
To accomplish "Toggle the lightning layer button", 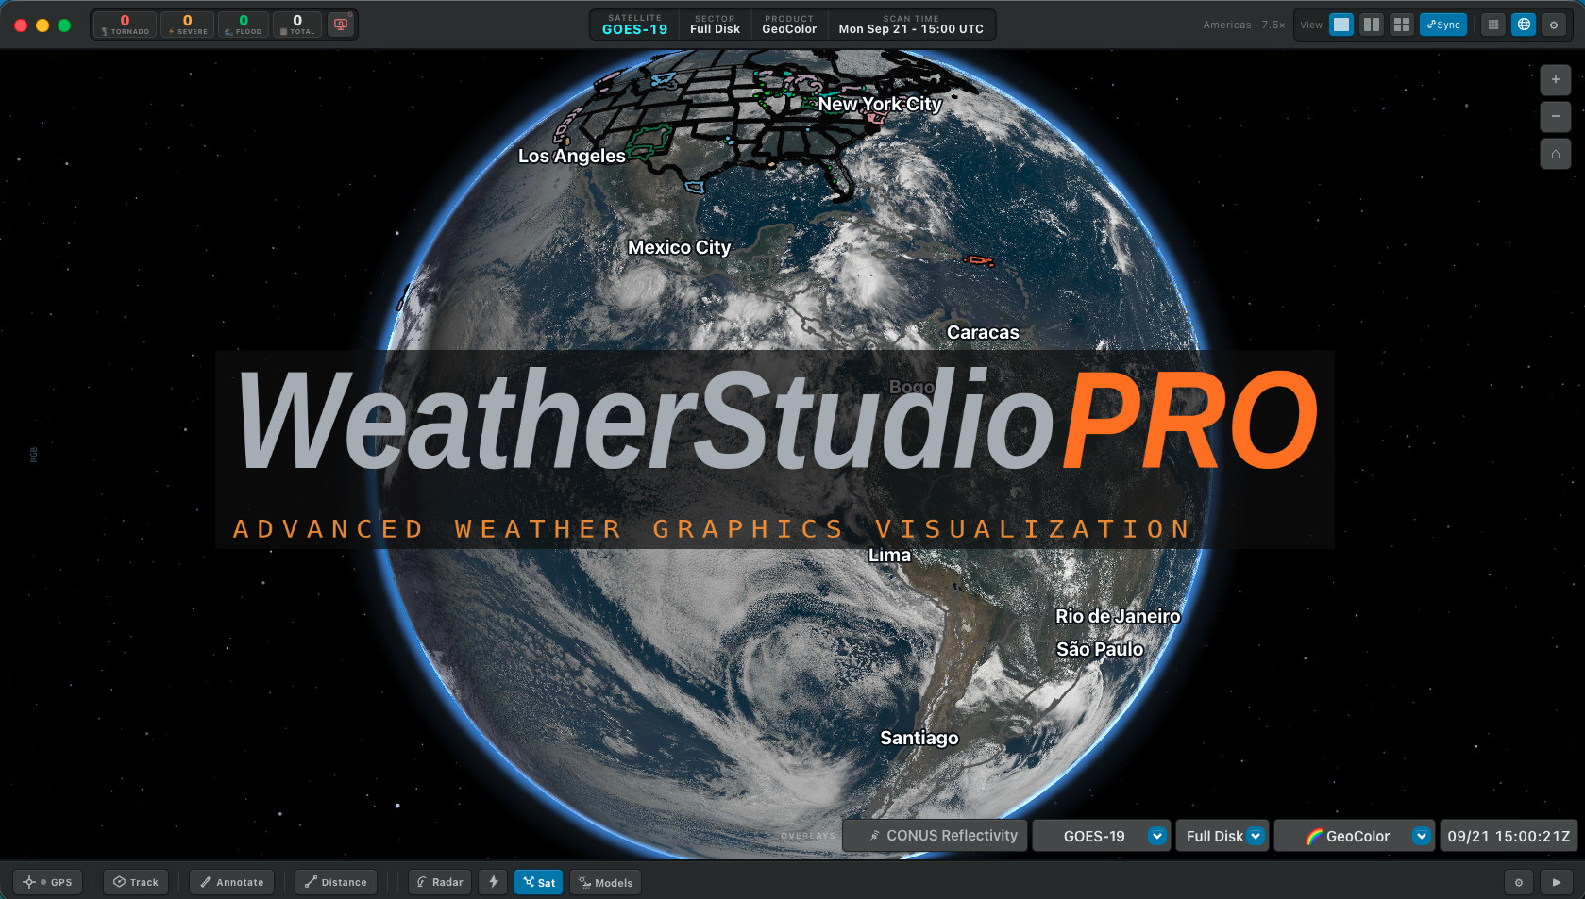I will pyautogui.click(x=494, y=882).
